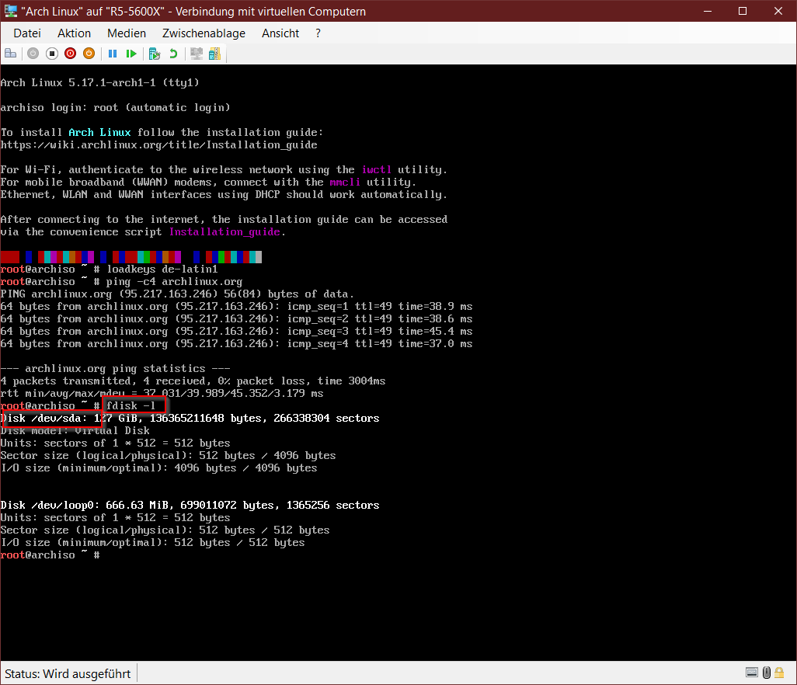Click the grey Start power icon

(33, 54)
